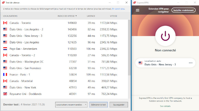Click the US flag next to New Jersey - 3 row
The height and width of the screenshot is (111, 199).
click(x=5, y=36)
